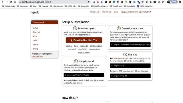The width and height of the screenshot is (183, 103).
Task: Click the padlock site security icon
Action: point(20,2)
